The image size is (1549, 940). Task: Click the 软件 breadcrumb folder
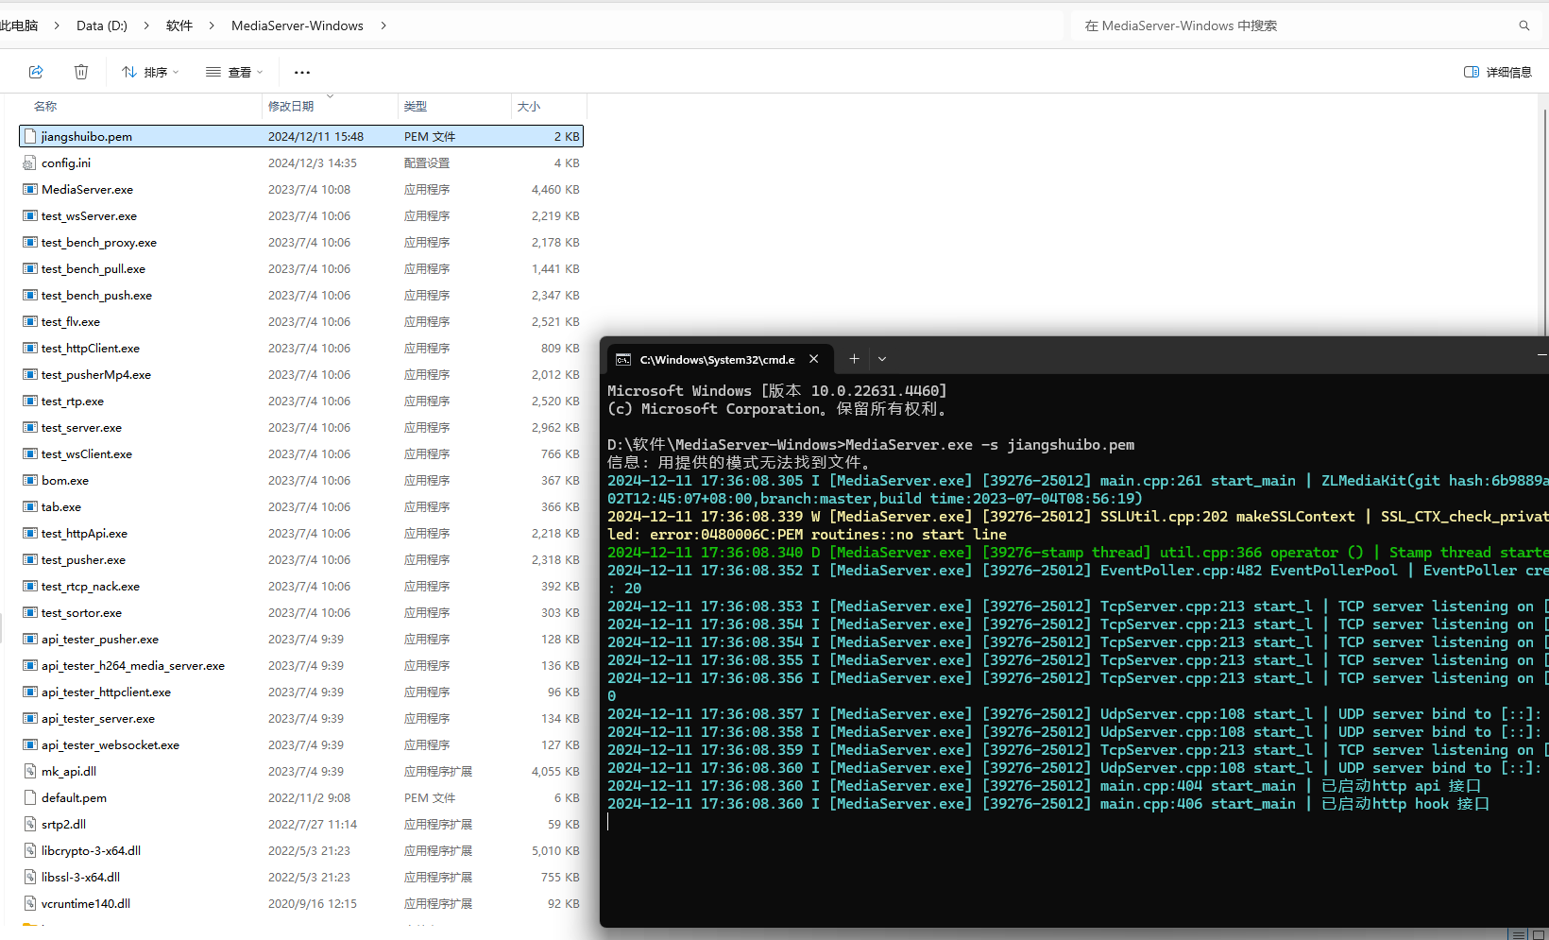(179, 26)
